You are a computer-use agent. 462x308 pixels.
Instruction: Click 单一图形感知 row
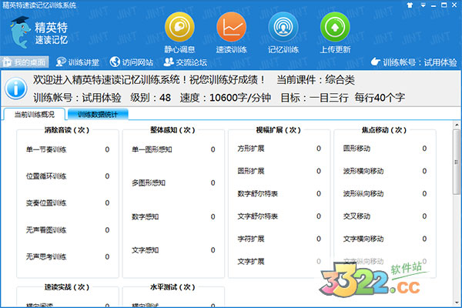point(173,149)
